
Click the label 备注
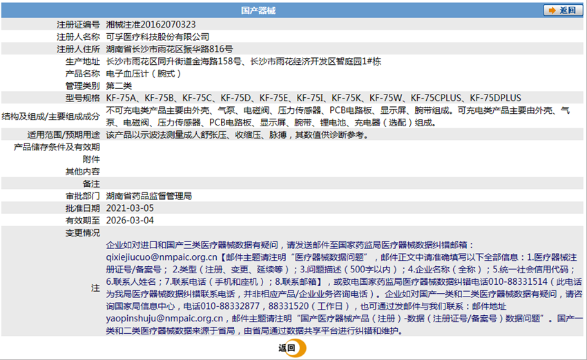(x=91, y=183)
